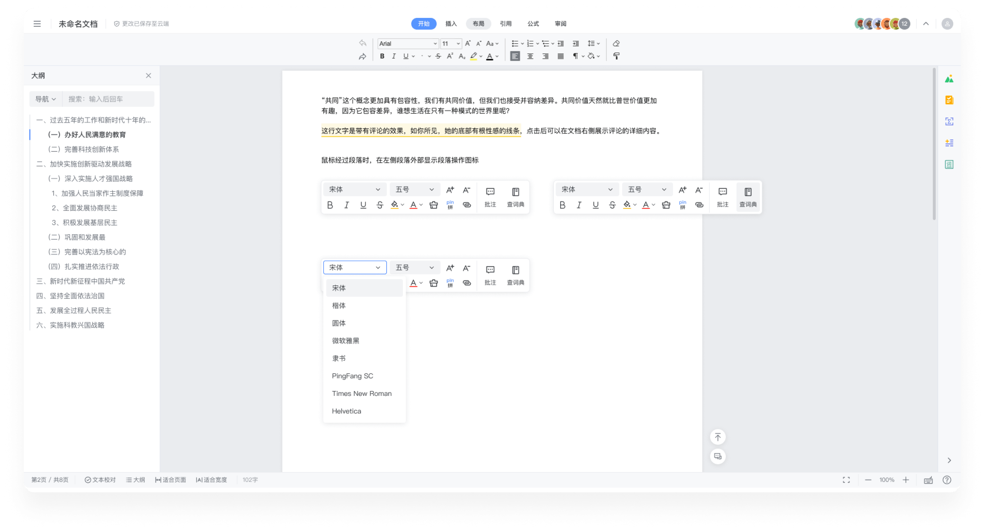
Task: Toggle right alignment in main toolbar
Action: [546, 56]
